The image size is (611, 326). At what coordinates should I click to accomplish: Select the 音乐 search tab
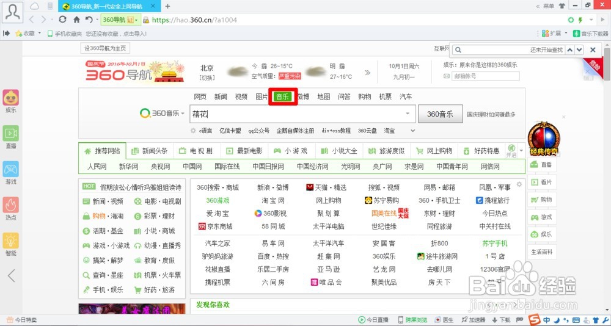282,96
